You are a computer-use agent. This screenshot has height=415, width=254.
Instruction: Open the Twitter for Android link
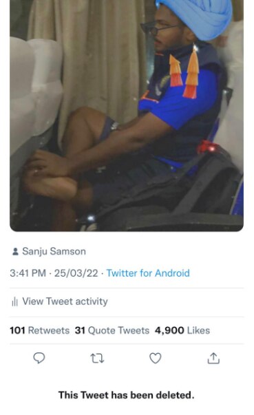pos(148,273)
